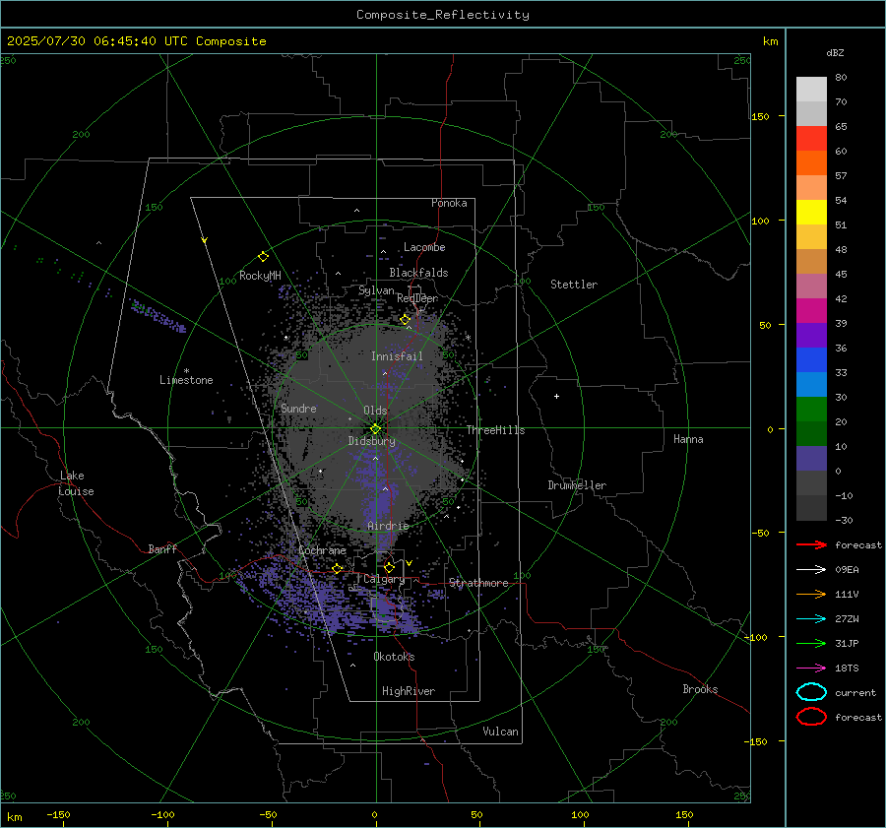Click the 'ThreeHills' town label
Viewport: 886px width, 828px height.
[x=495, y=430]
